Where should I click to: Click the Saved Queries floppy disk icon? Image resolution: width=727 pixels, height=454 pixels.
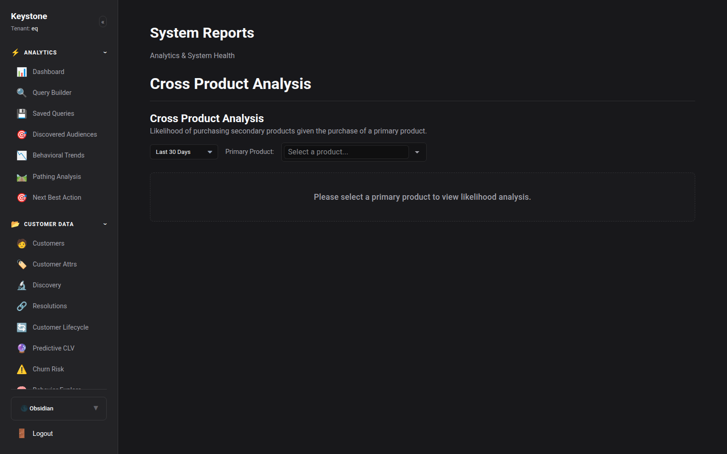click(22, 113)
